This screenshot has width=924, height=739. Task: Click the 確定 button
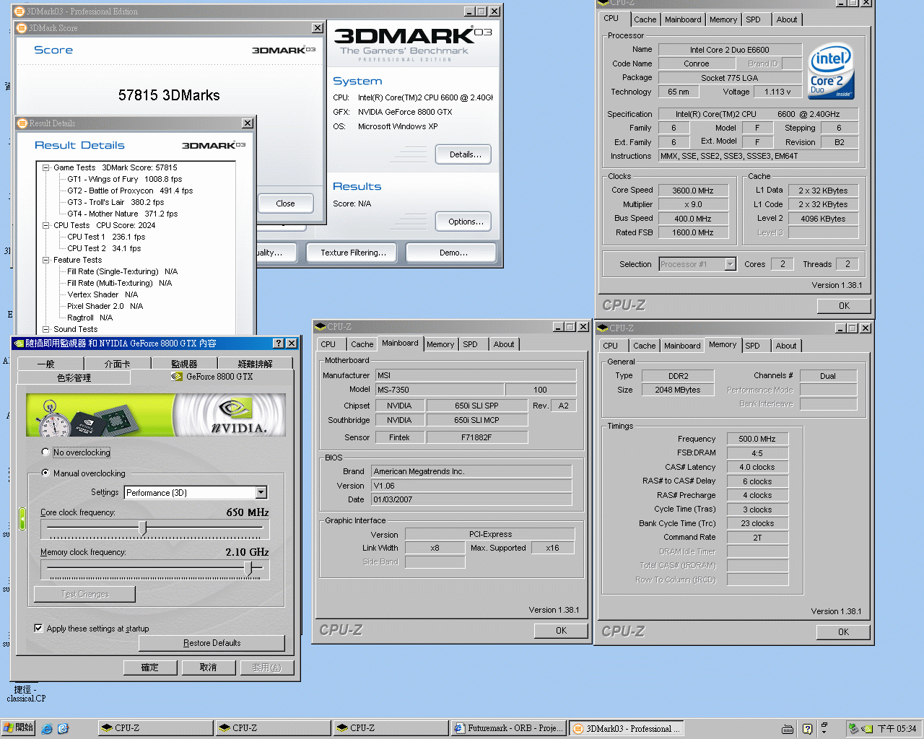click(150, 668)
